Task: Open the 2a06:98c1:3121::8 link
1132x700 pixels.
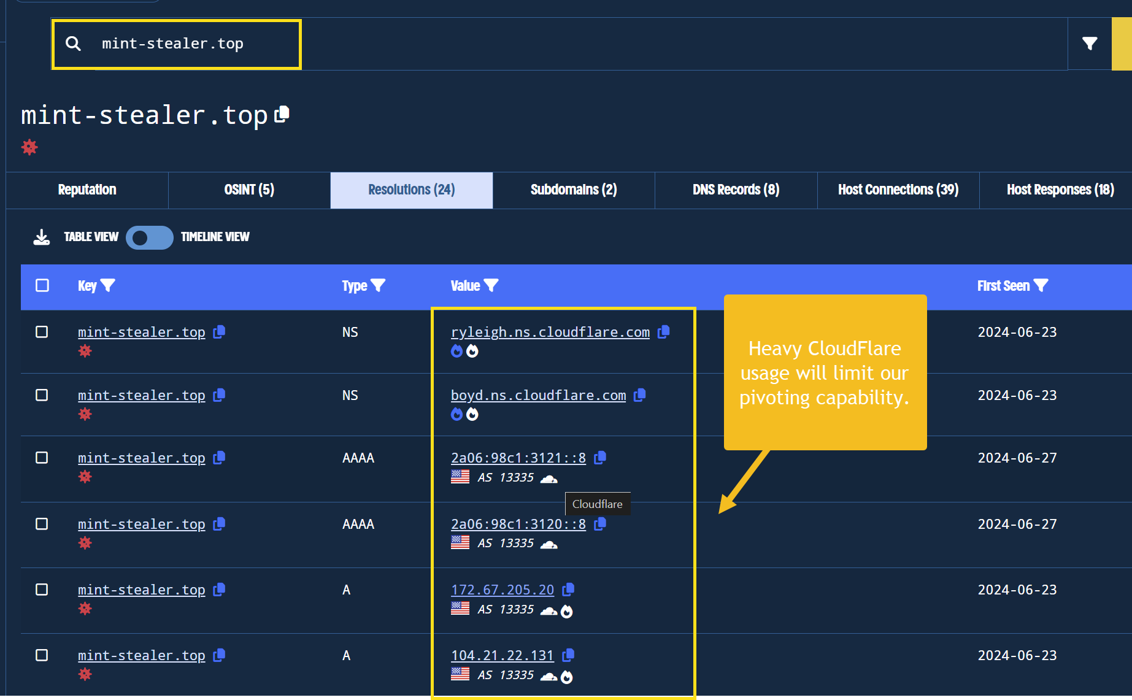Action: [x=518, y=458]
